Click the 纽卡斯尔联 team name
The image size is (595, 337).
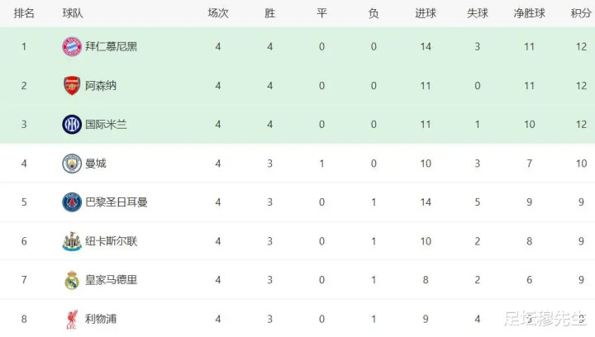coord(112,241)
